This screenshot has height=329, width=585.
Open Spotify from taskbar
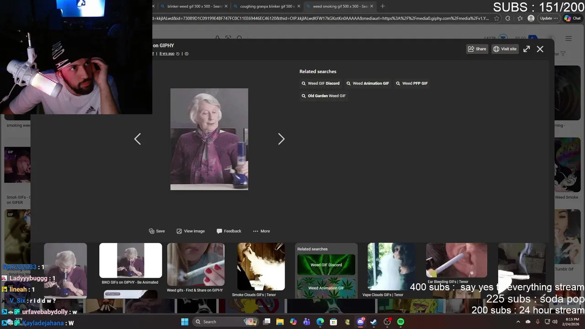401,322
